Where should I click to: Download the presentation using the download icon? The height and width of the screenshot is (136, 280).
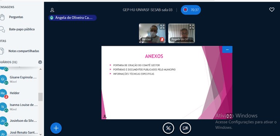105,116
